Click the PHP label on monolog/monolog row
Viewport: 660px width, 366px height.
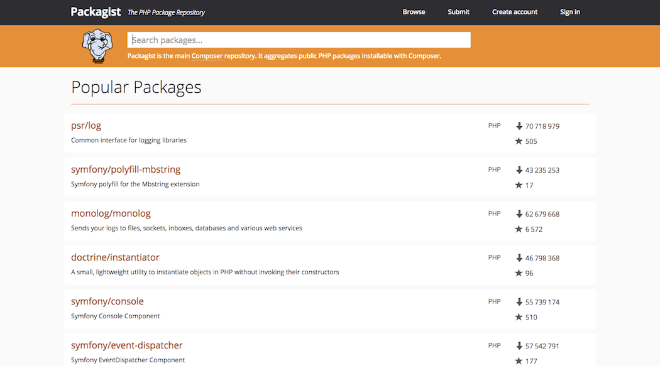(x=494, y=213)
